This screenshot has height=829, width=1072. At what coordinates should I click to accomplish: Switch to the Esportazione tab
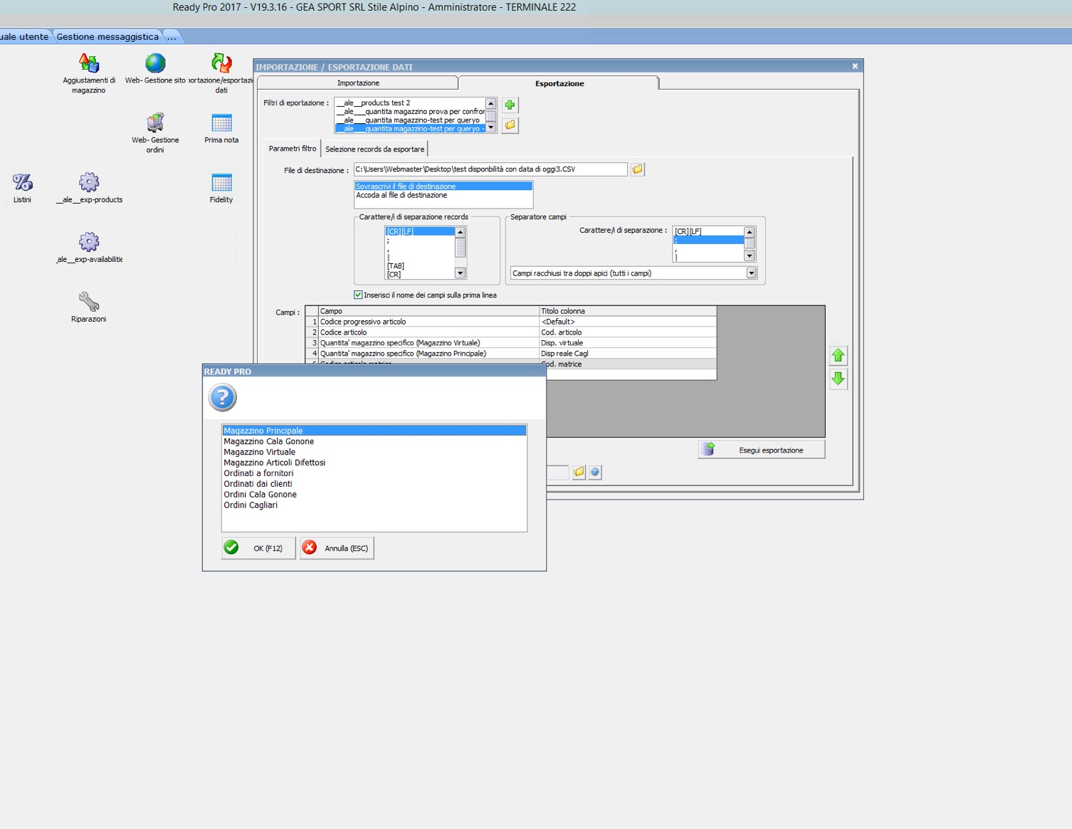(559, 83)
